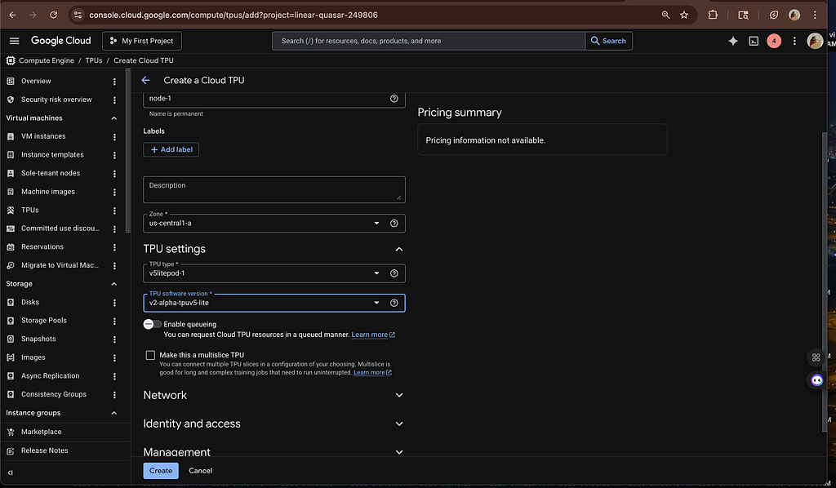836x488 pixels.
Task: Bookmark this page with star icon
Action: coord(684,15)
